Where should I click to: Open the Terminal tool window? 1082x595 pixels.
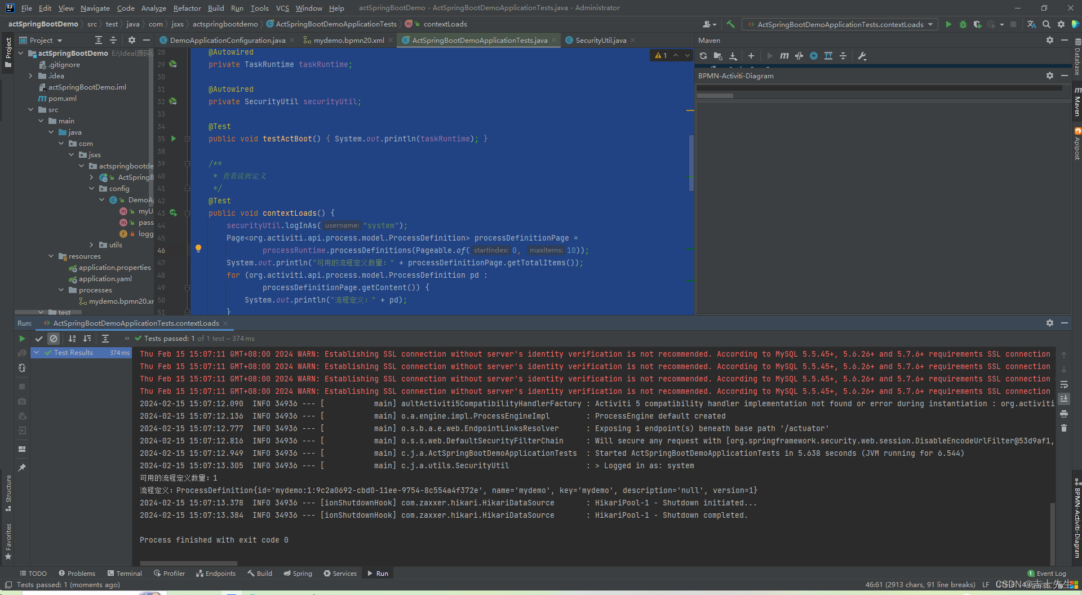125,574
